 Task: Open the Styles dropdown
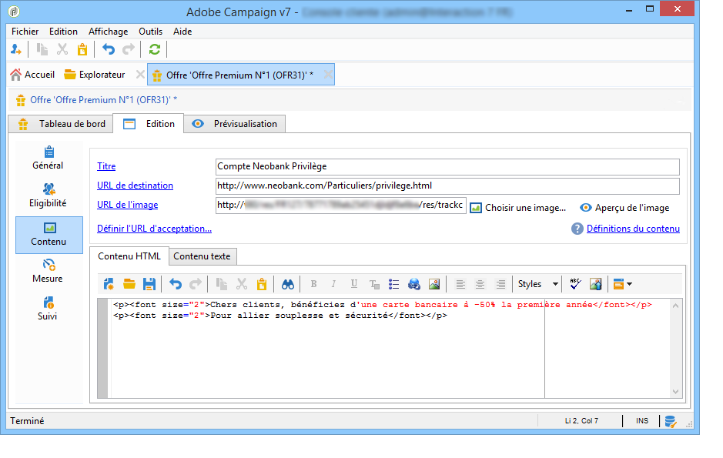tap(537, 284)
